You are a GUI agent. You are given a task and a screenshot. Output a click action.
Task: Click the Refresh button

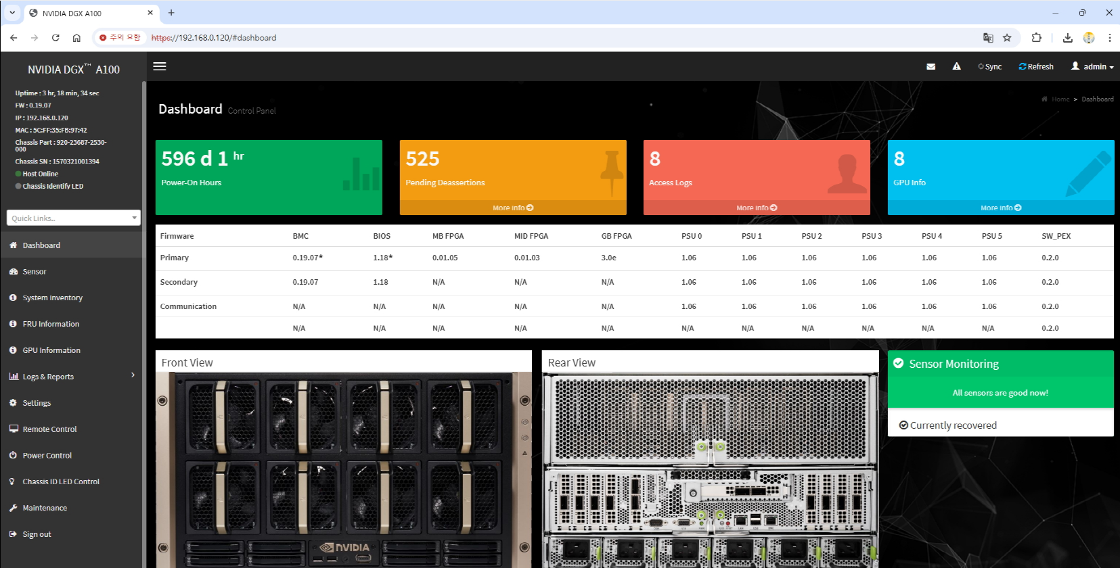click(1036, 66)
